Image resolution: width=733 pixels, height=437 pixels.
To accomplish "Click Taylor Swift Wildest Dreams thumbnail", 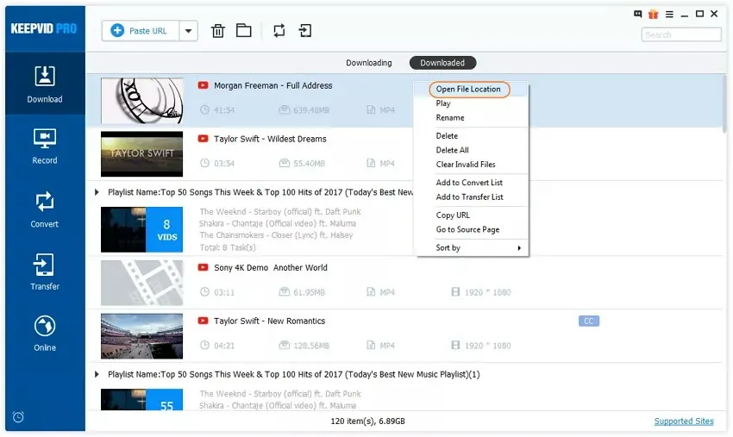I will 142,153.
